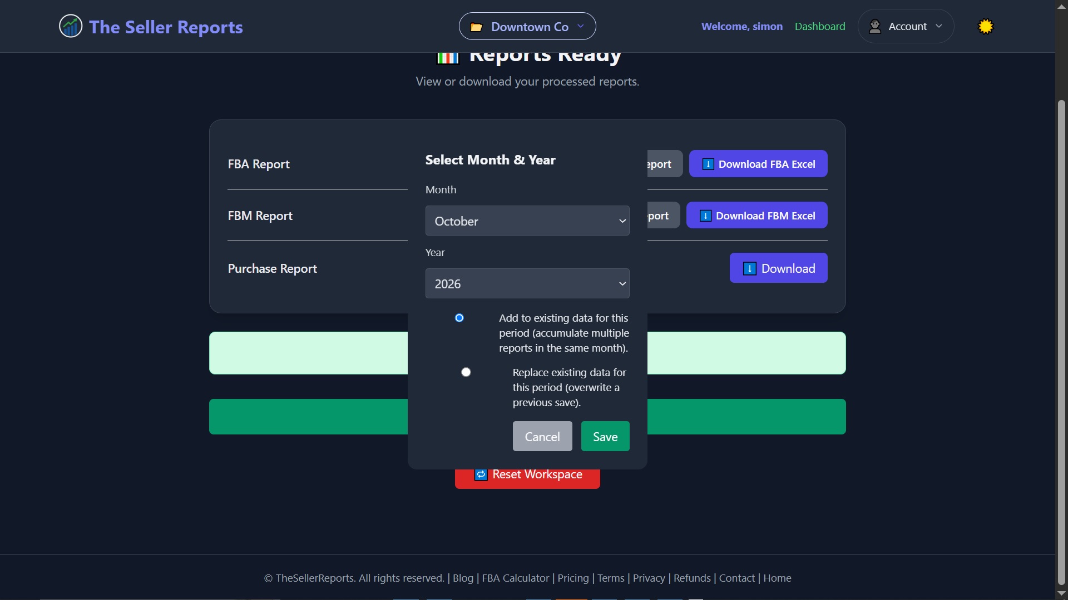
Task: Click the 'Welcome, simon' greeting text
Action: click(x=741, y=26)
